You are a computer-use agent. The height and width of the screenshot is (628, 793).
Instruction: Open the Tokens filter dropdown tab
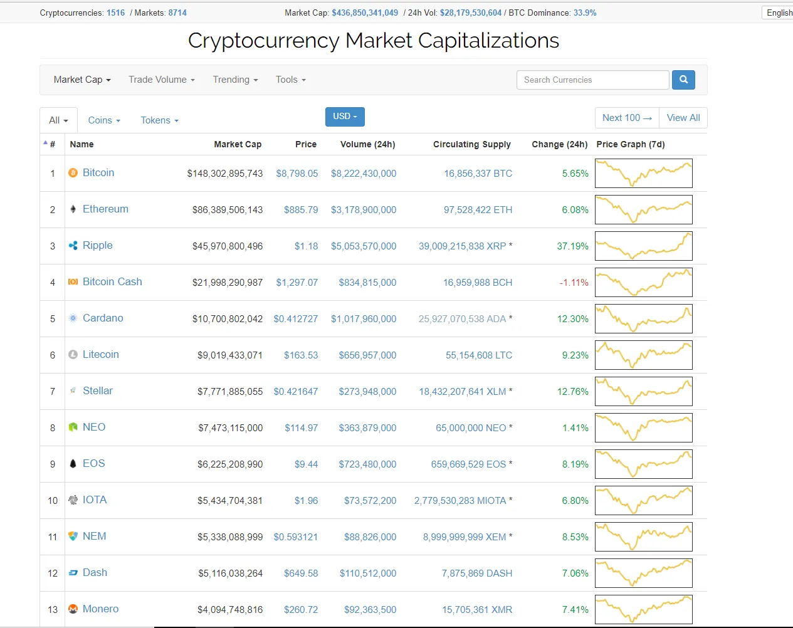pos(159,120)
